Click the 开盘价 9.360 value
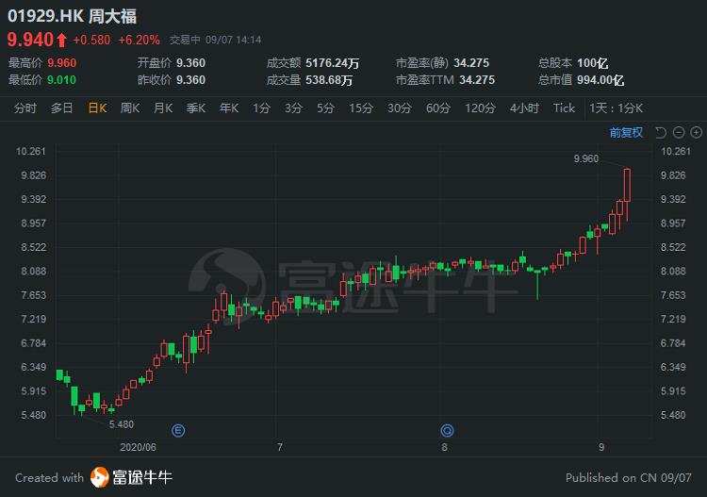707x497 pixels. pyautogui.click(x=190, y=63)
